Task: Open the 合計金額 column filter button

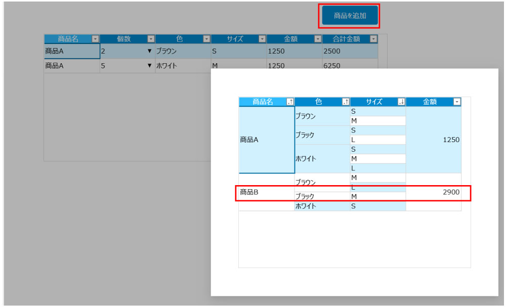Action: click(373, 39)
